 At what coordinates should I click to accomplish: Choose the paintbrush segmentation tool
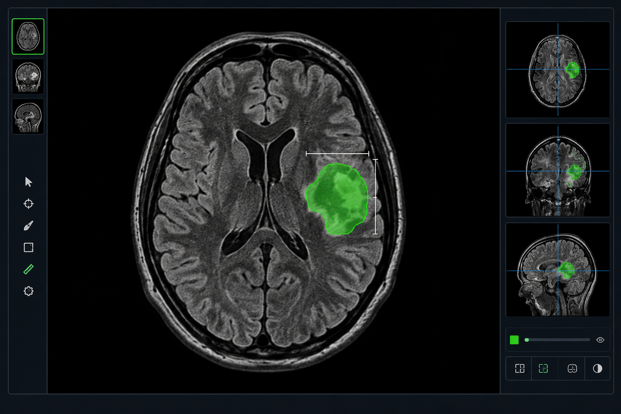[28, 226]
